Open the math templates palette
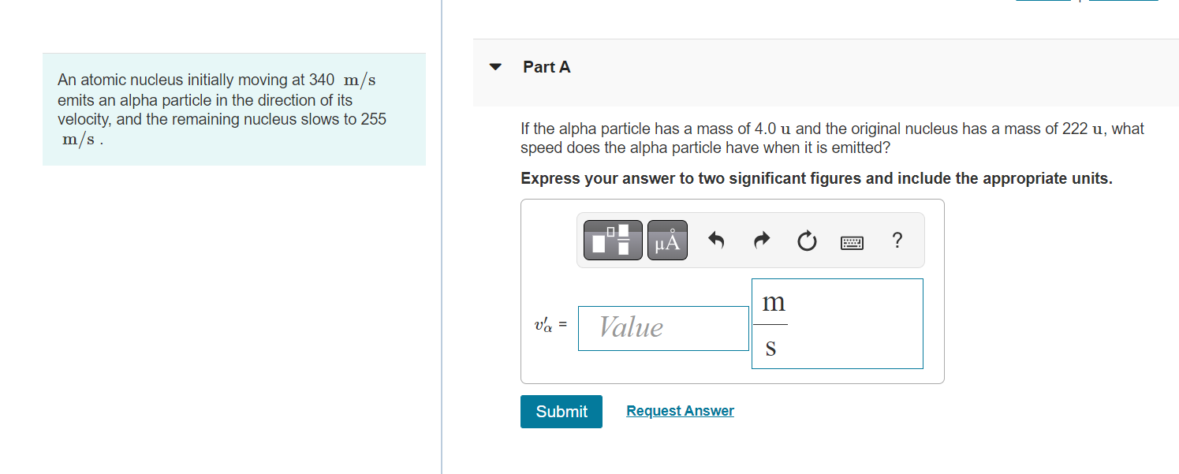 click(x=612, y=239)
